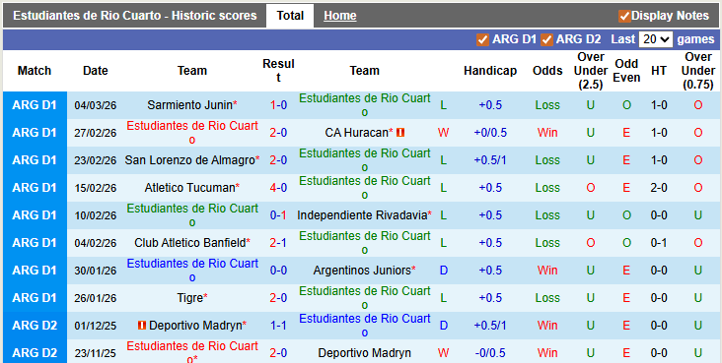Select the date 10/02/26

tap(96, 216)
